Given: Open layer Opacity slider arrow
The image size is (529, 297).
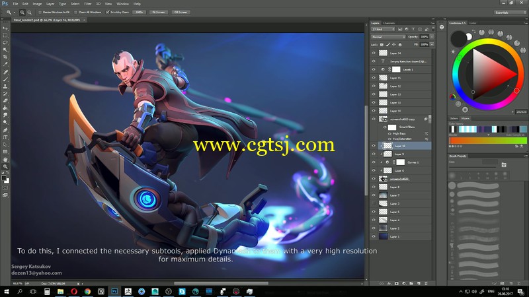Looking at the screenshot, I should point(432,37).
